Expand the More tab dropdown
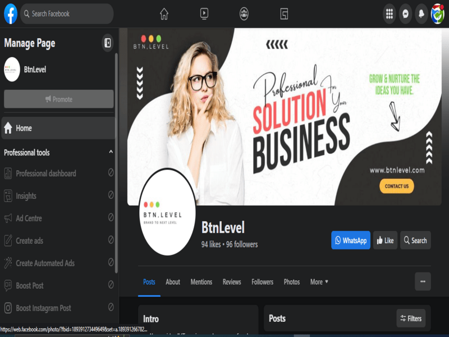449x337 pixels. tap(319, 282)
